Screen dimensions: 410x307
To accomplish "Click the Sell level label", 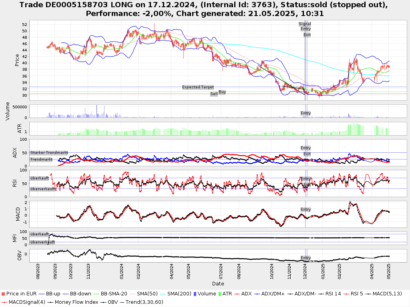I will click(x=214, y=94).
